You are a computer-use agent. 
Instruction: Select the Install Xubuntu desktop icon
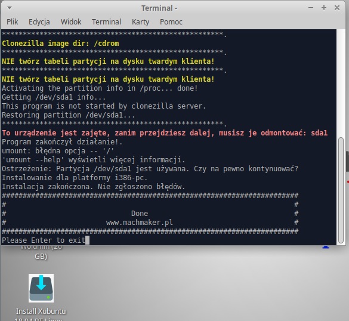pyautogui.click(x=41, y=288)
